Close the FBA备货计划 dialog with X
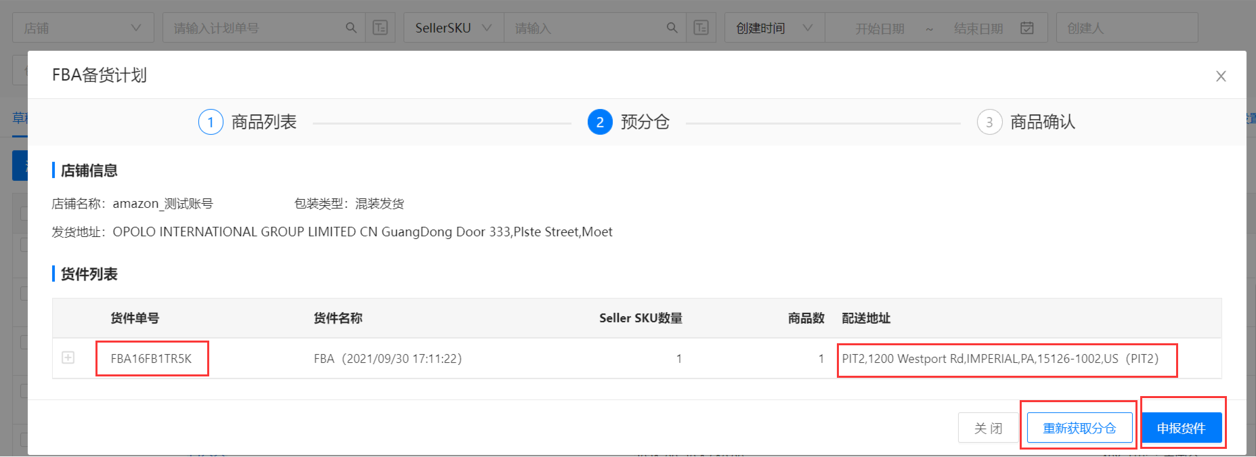The image size is (1256, 457). [1221, 76]
